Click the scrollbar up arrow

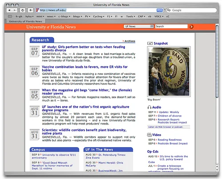217,166
